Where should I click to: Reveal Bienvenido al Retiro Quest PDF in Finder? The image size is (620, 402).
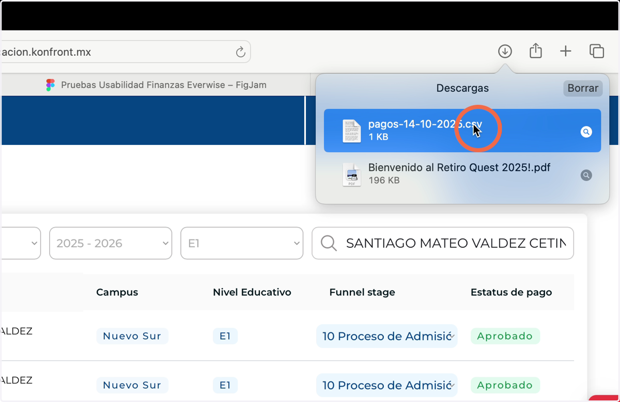586,175
